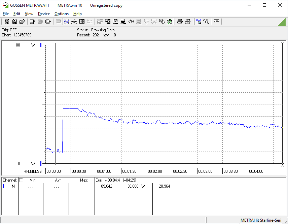The image size is (288, 224).
Task: Click the HH:MM:SS axis label
Action: pos(33,171)
